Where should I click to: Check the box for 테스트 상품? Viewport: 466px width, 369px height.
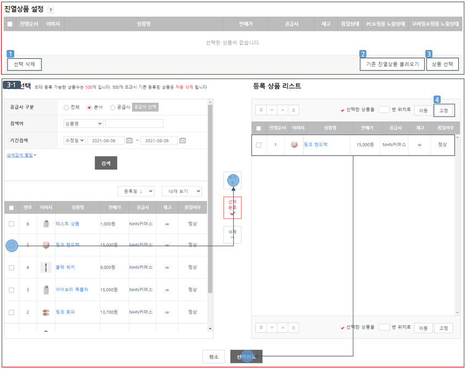click(12, 224)
